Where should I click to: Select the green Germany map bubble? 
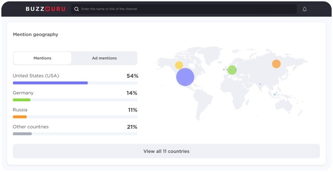[232, 70]
